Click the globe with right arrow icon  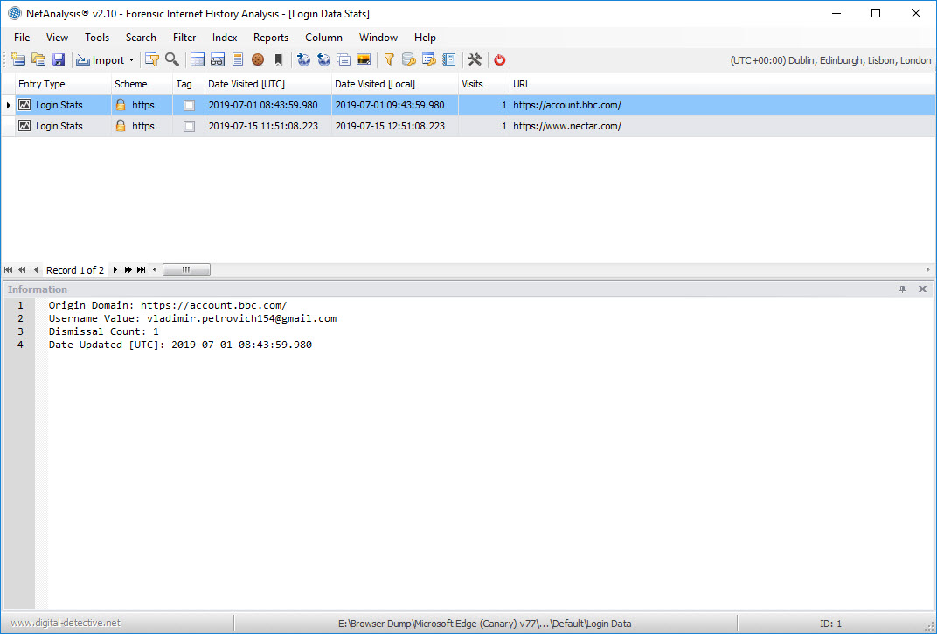(303, 59)
